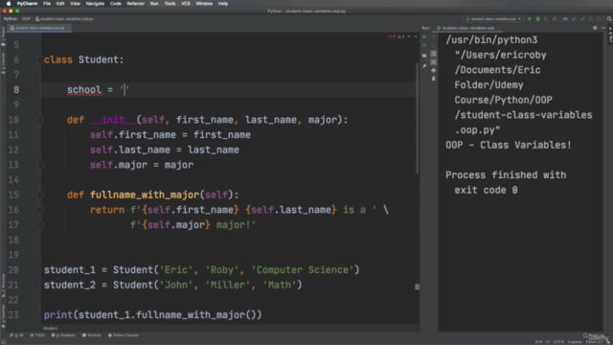
Task: Click the Student breadcrumb below editor
Action: click(x=50, y=328)
